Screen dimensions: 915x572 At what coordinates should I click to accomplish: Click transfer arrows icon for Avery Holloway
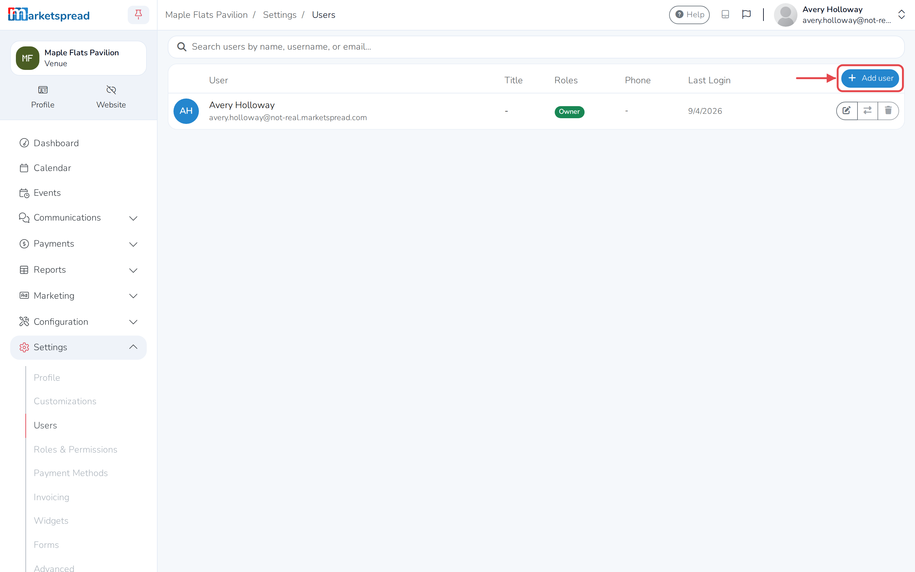point(867,111)
